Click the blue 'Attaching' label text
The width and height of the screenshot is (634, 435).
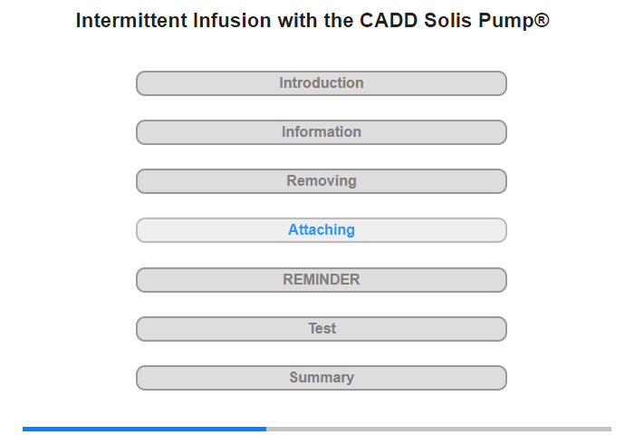[x=321, y=230]
